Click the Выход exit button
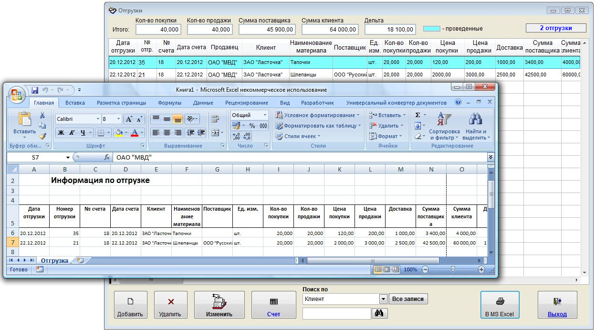The width and height of the screenshot is (595, 332). pyautogui.click(x=557, y=305)
